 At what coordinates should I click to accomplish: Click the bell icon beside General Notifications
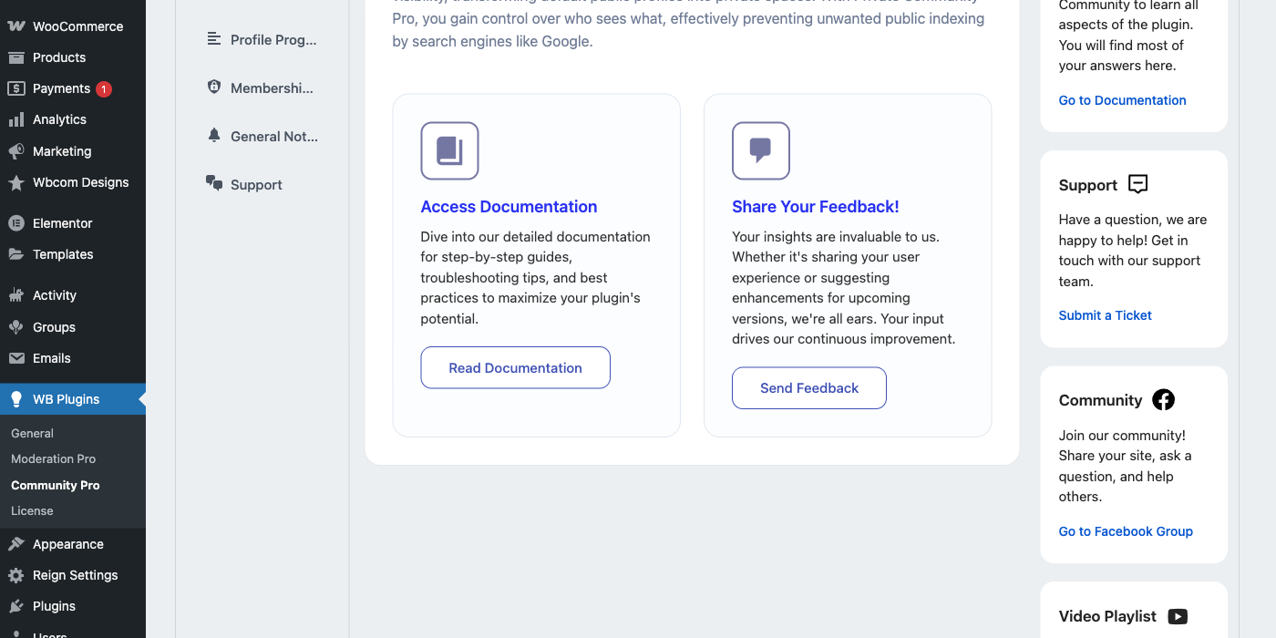213,135
